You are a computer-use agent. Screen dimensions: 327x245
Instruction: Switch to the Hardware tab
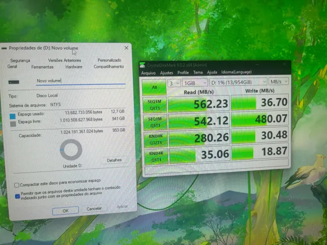[74, 67]
